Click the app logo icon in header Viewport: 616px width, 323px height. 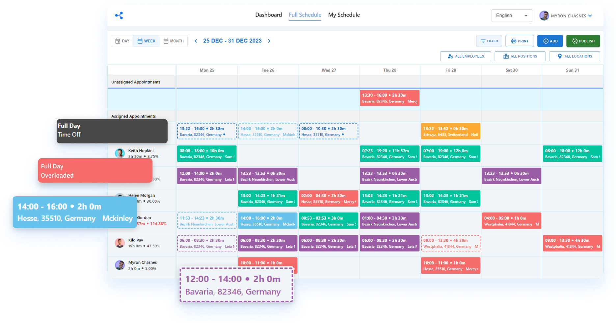coord(119,15)
